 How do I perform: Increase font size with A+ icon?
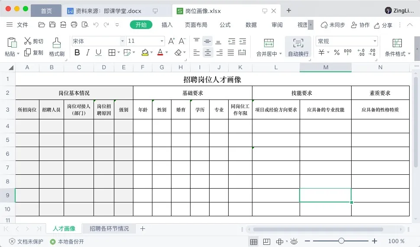[171, 41]
